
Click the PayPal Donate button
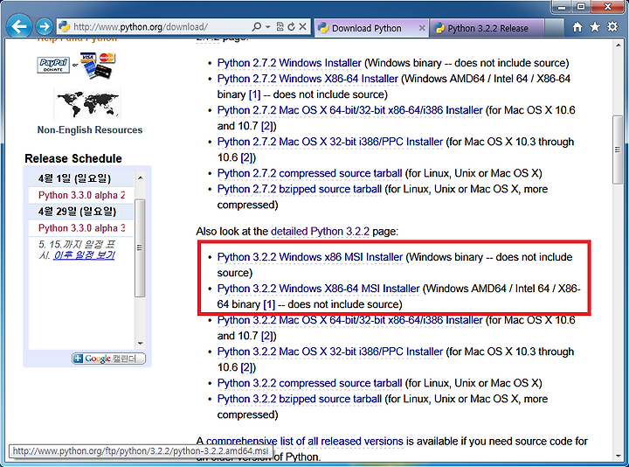coord(53,65)
